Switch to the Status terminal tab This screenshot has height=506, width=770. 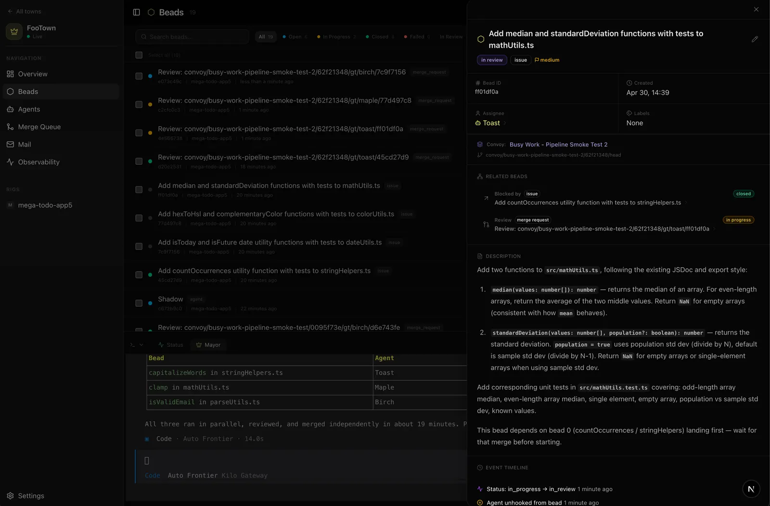(x=171, y=345)
